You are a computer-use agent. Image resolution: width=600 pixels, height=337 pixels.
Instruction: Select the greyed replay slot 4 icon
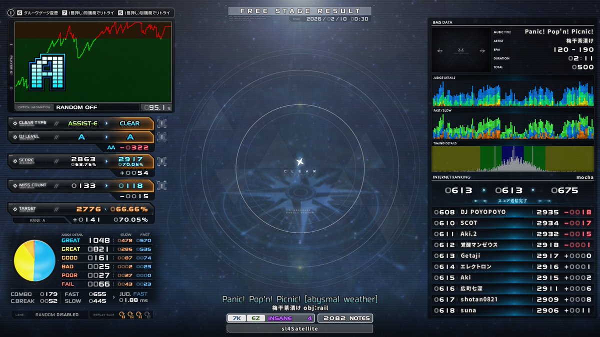pyautogui.click(x=147, y=315)
